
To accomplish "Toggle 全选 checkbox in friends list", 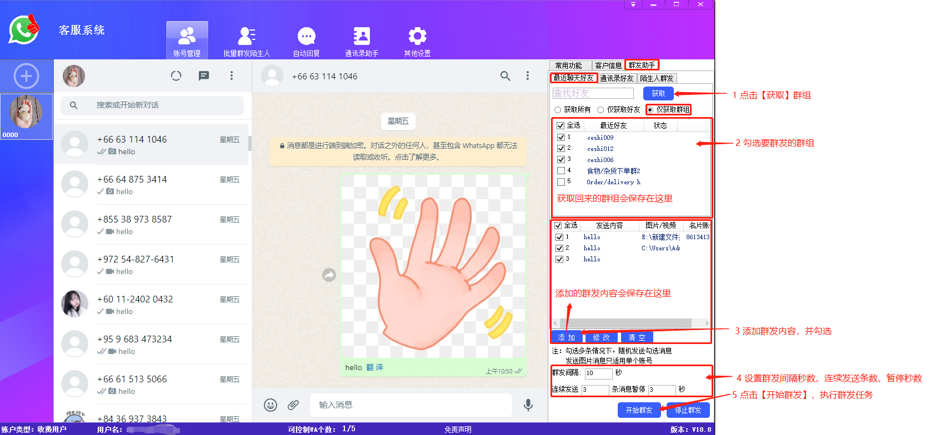I will (x=560, y=125).
